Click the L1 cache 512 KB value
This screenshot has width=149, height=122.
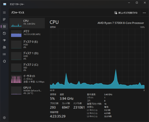click(x=107, y=110)
